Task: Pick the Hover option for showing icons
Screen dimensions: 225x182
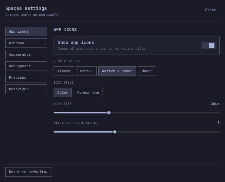Action: click(147, 71)
